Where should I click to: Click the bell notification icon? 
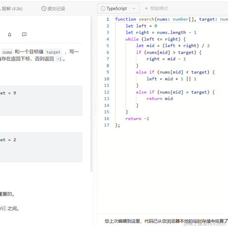(x=9, y=35)
